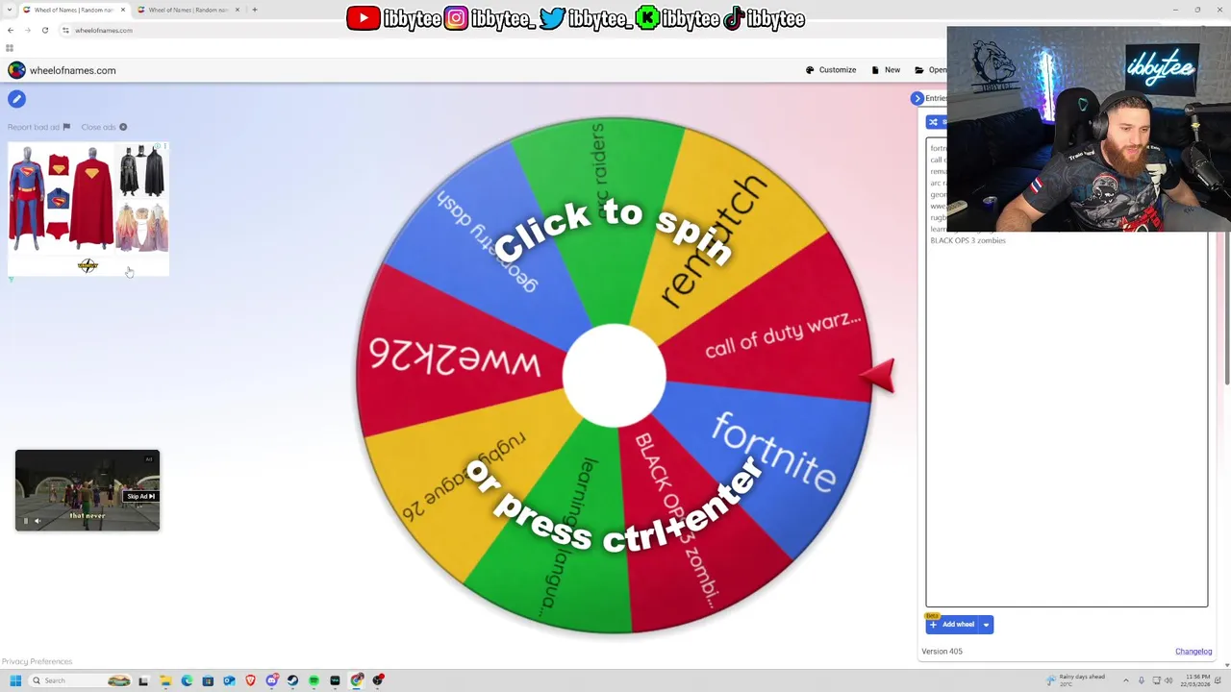The height and width of the screenshot is (692, 1231).
Task: Open the browser apps grid icon
Action: pyautogui.click(x=10, y=48)
